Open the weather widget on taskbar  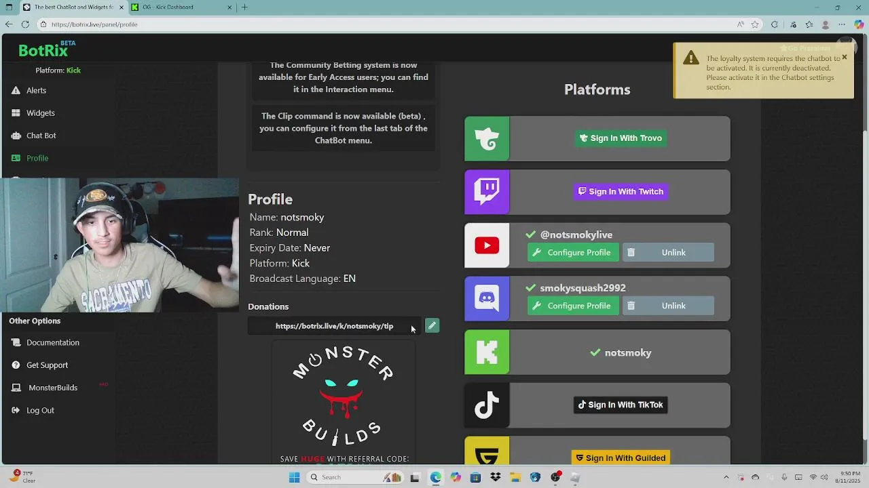pos(22,477)
